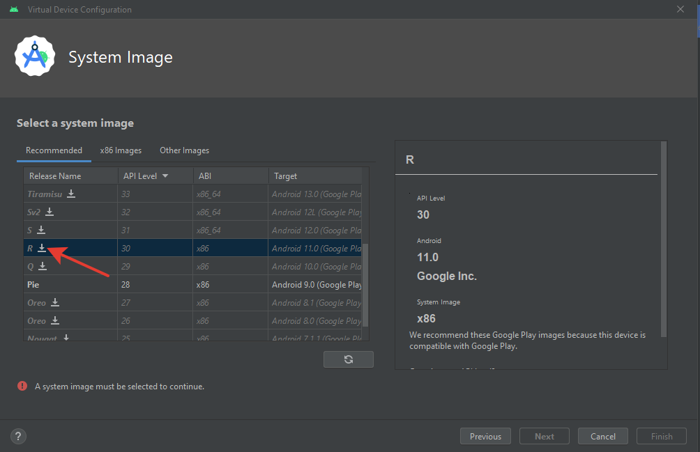Click the x86 ABI cell for Pie
The width and height of the screenshot is (700, 452).
coord(231,284)
